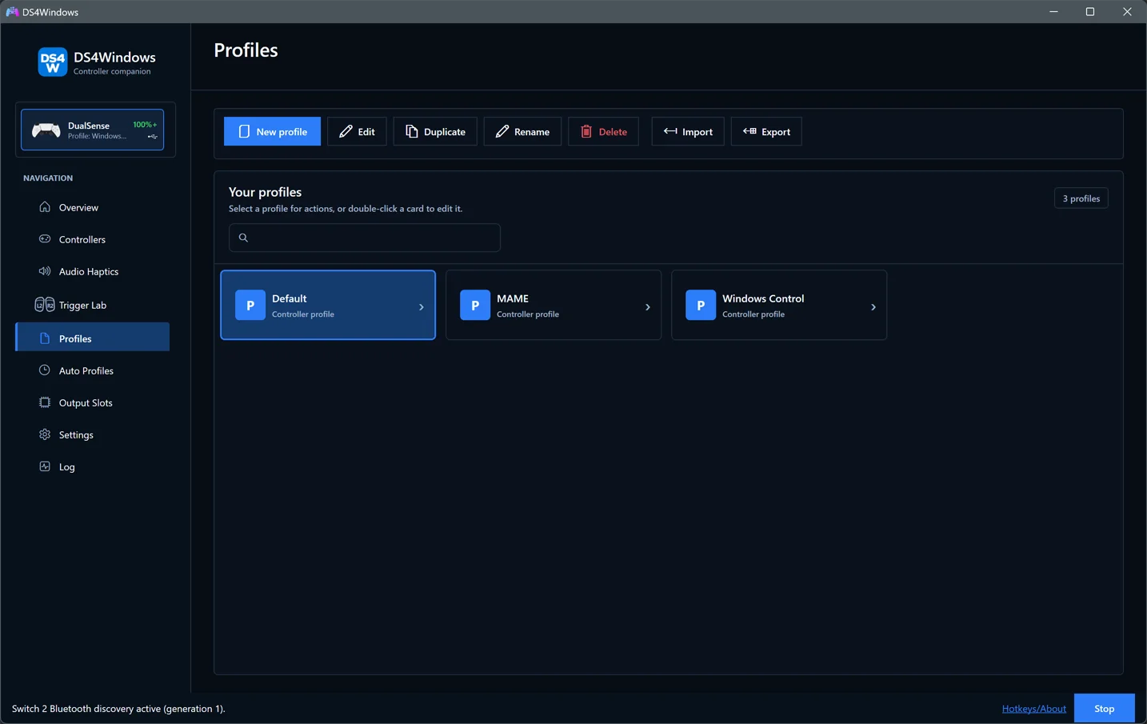The height and width of the screenshot is (724, 1147).
Task: Click the DS4Windows logo icon in sidebar
Action: coord(53,62)
